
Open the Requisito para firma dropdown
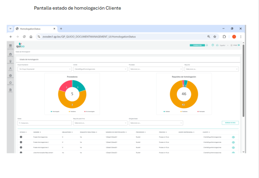pyautogui.click(x=100, y=123)
